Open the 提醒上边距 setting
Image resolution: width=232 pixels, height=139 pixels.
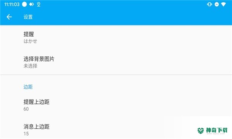(116, 105)
